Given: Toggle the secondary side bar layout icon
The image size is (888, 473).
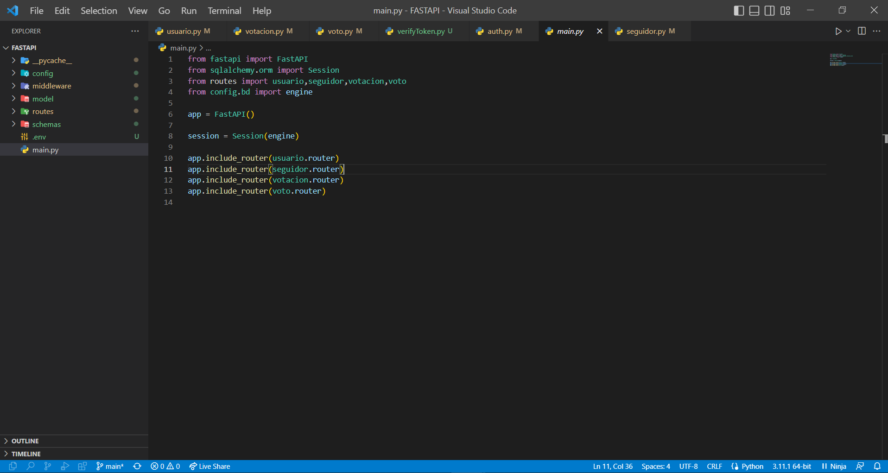Looking at the screenshot, I should coord(769,11).
